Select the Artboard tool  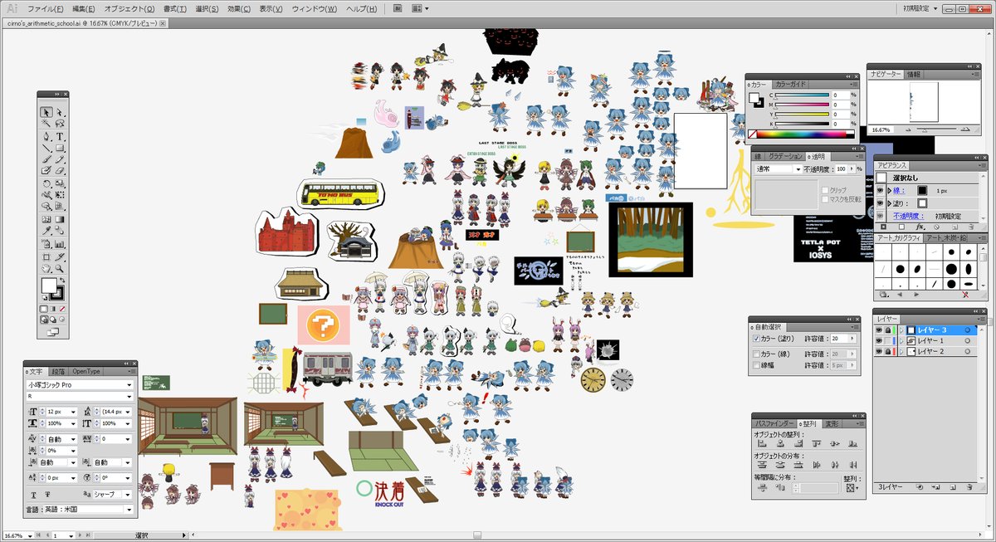coord(46,258)
